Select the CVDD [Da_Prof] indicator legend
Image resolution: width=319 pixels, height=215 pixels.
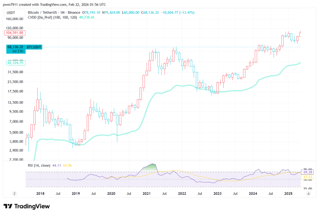click(52, 18)
